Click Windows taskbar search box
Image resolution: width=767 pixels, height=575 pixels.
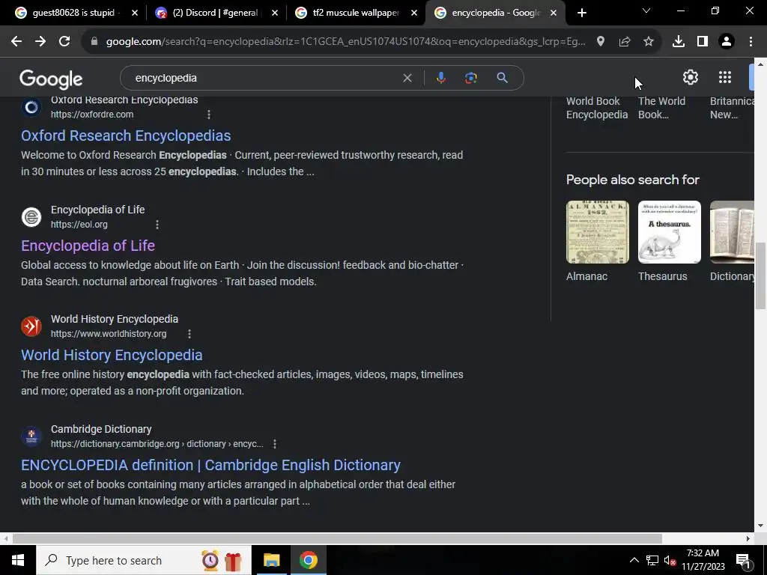pos(143,560)
